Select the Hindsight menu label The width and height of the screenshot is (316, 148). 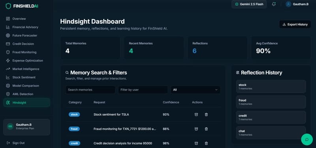click(19, 102)
